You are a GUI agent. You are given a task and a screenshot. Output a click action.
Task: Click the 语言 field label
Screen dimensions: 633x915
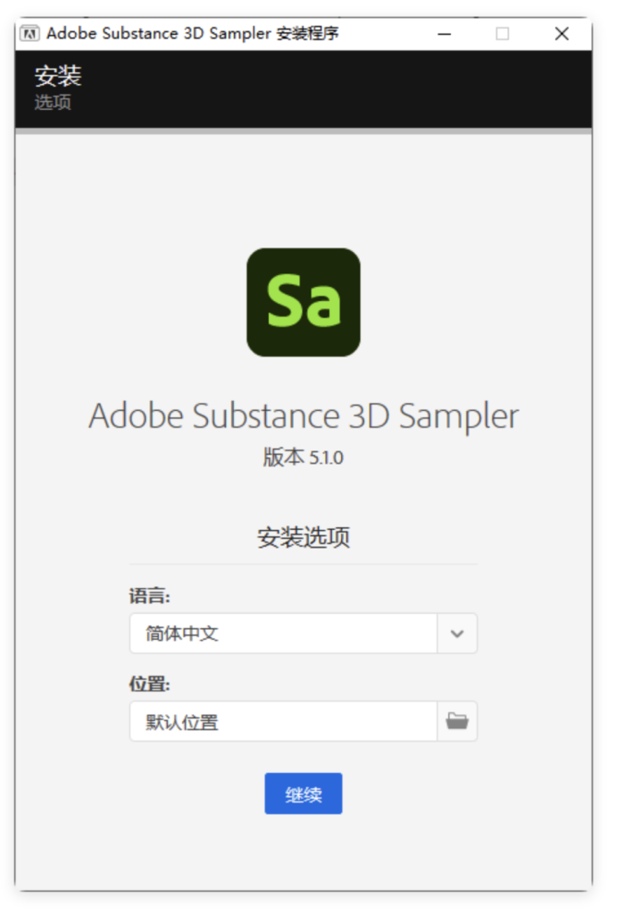(149, 596)
